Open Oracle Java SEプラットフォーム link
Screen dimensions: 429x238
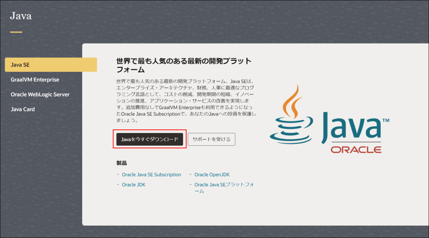pyautogui.click(x=224, y=188)
